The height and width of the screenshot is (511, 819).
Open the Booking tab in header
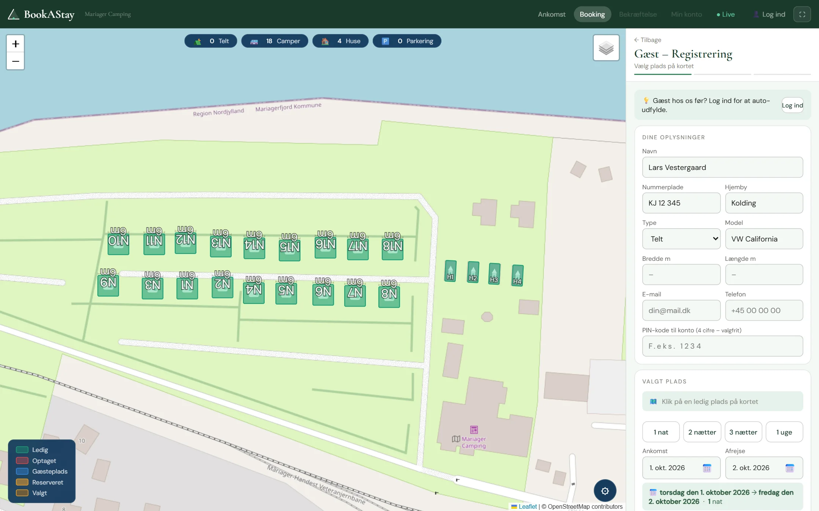coord(592,14)
